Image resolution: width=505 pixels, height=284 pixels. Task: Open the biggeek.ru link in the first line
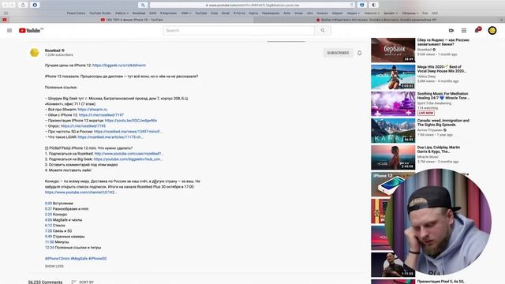point(119,65)
